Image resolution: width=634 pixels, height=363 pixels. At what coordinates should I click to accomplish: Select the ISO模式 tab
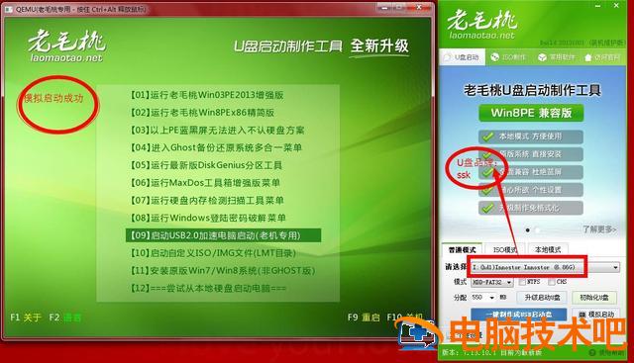pos(504,249)
